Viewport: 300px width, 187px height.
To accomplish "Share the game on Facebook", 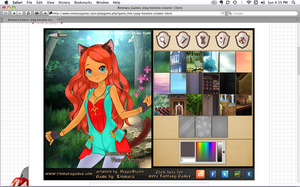I will click(x=212, y=174).
